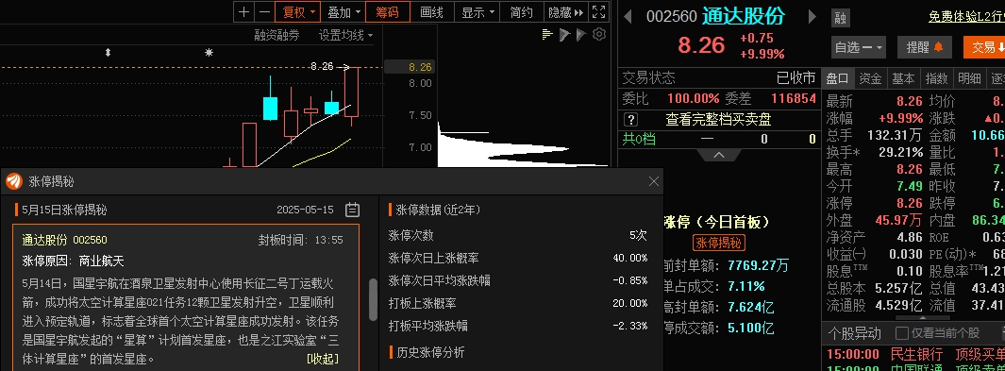
Task: Go to next stock with right arrow
Action: pos(812,17)
